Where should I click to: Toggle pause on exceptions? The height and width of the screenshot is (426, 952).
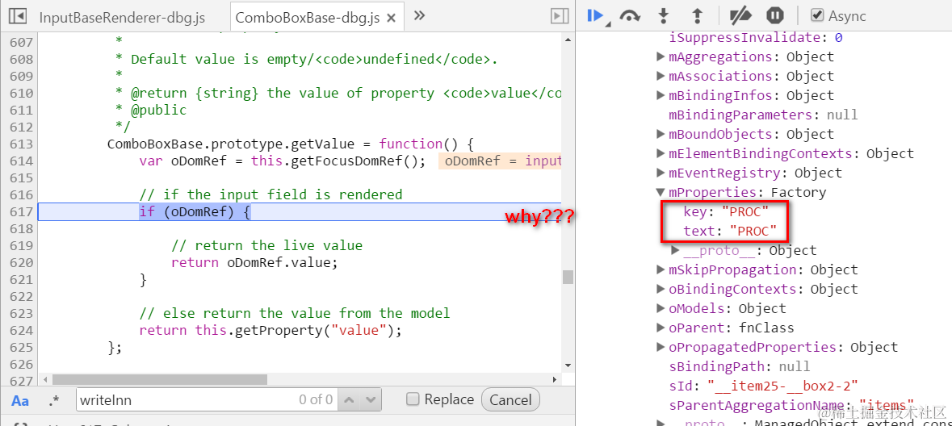(x=774, y=16)
